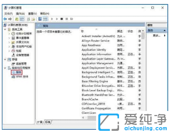Click the blue Help toolbar icon
The height and width of the screenshot is (133, 170).
tap(40, 19)
